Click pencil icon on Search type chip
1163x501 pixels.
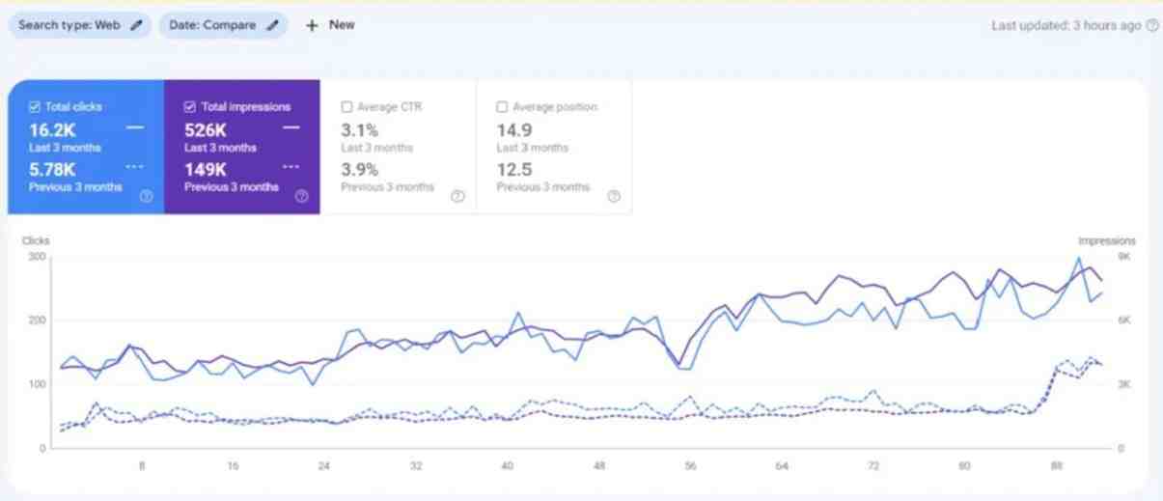coord(136,26)
